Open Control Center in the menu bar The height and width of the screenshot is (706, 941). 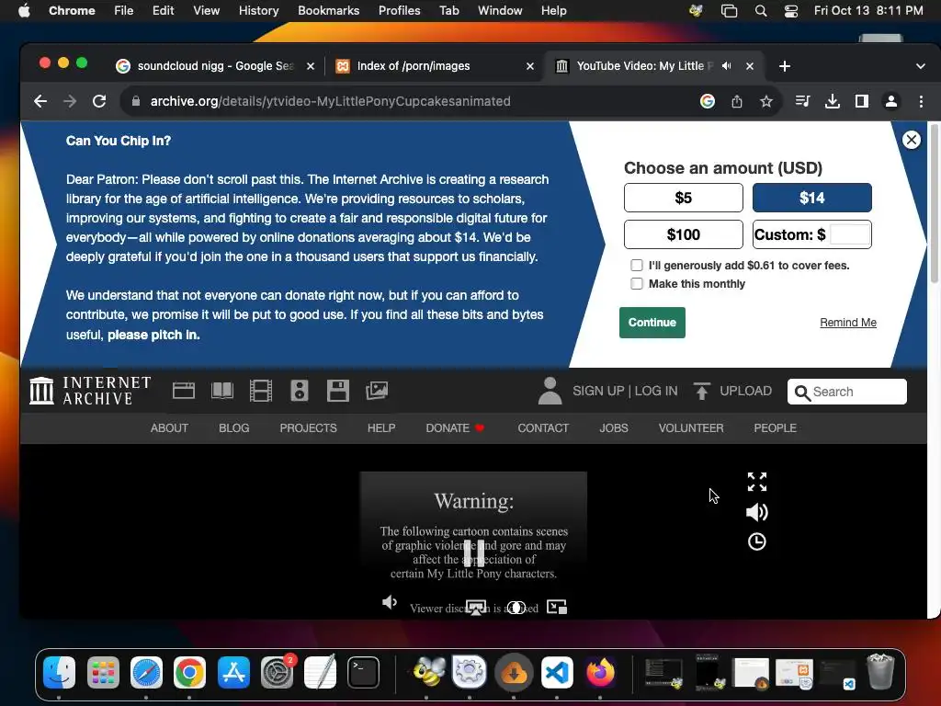tap(791, 10)
